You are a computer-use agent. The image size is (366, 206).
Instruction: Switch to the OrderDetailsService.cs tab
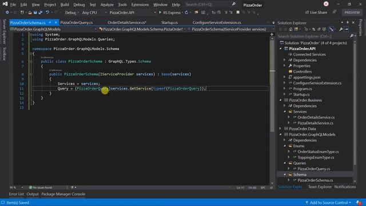[127, 23]
